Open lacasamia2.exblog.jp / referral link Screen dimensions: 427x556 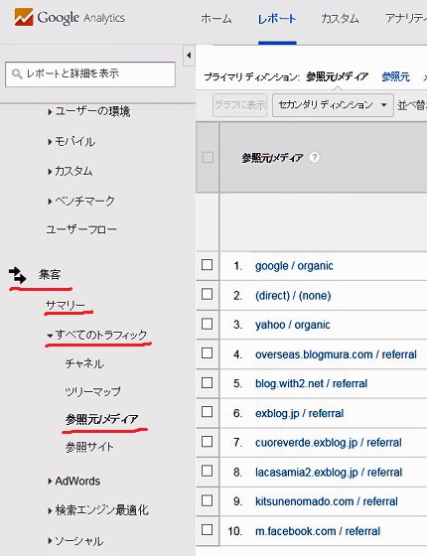(x=329, y=473)
